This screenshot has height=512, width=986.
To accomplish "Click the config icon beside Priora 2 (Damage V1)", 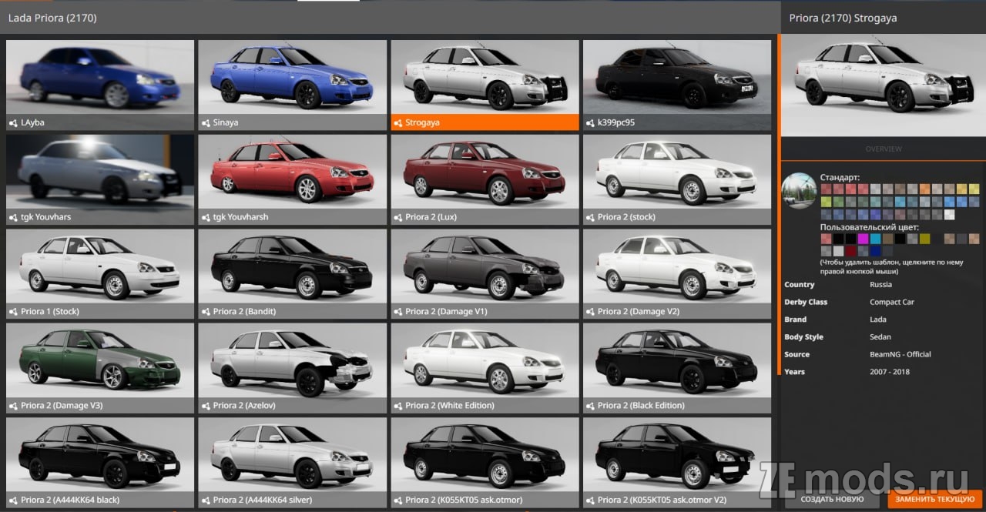I will 398,311.
